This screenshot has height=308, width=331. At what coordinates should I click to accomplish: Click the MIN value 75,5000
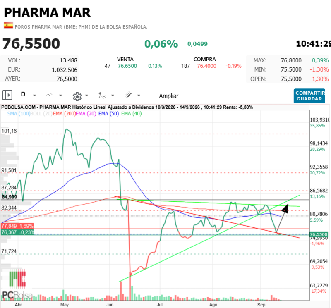coord(291,69)
